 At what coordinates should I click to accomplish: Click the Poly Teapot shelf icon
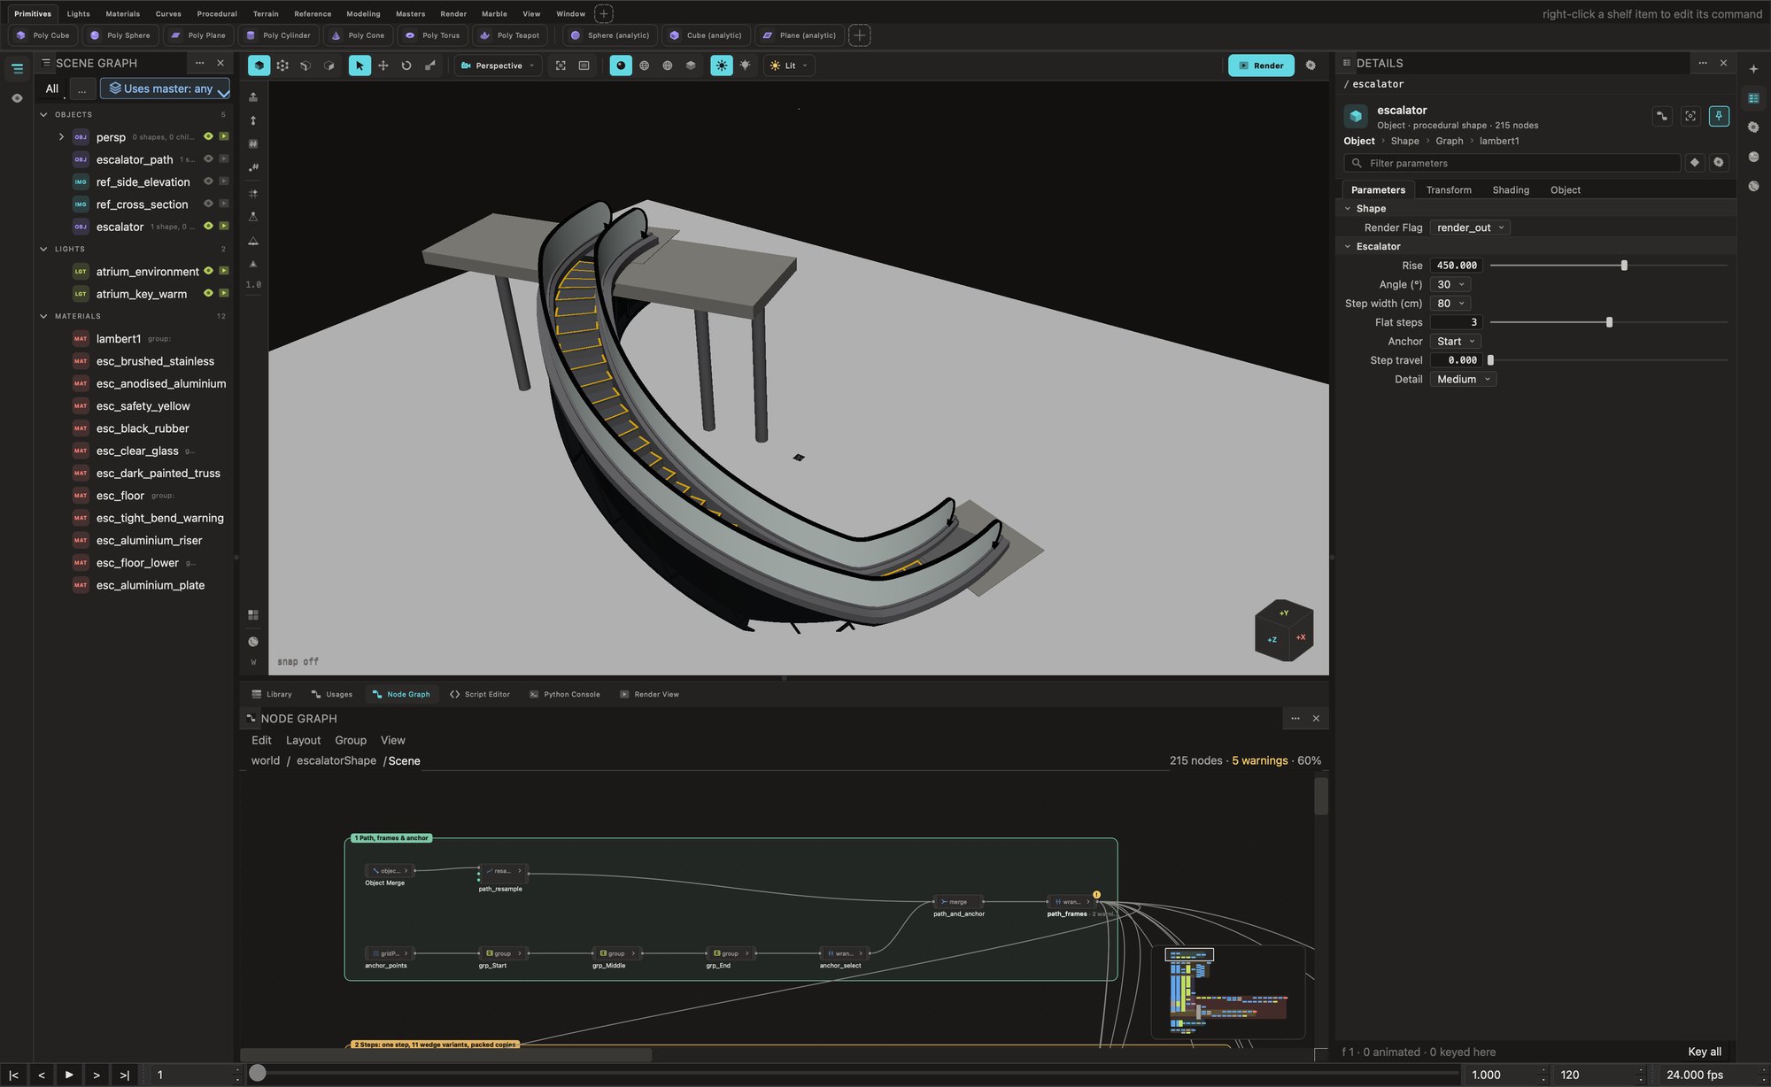[484, 35]
